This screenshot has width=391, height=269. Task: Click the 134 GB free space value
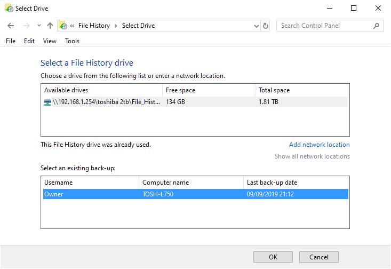[175, 102]
